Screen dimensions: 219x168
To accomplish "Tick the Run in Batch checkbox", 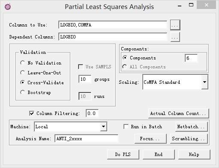I will click(126, 127).
